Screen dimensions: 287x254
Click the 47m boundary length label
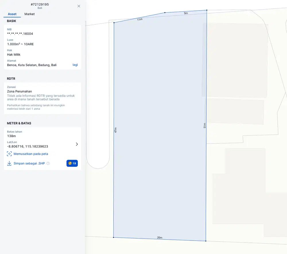115,130
